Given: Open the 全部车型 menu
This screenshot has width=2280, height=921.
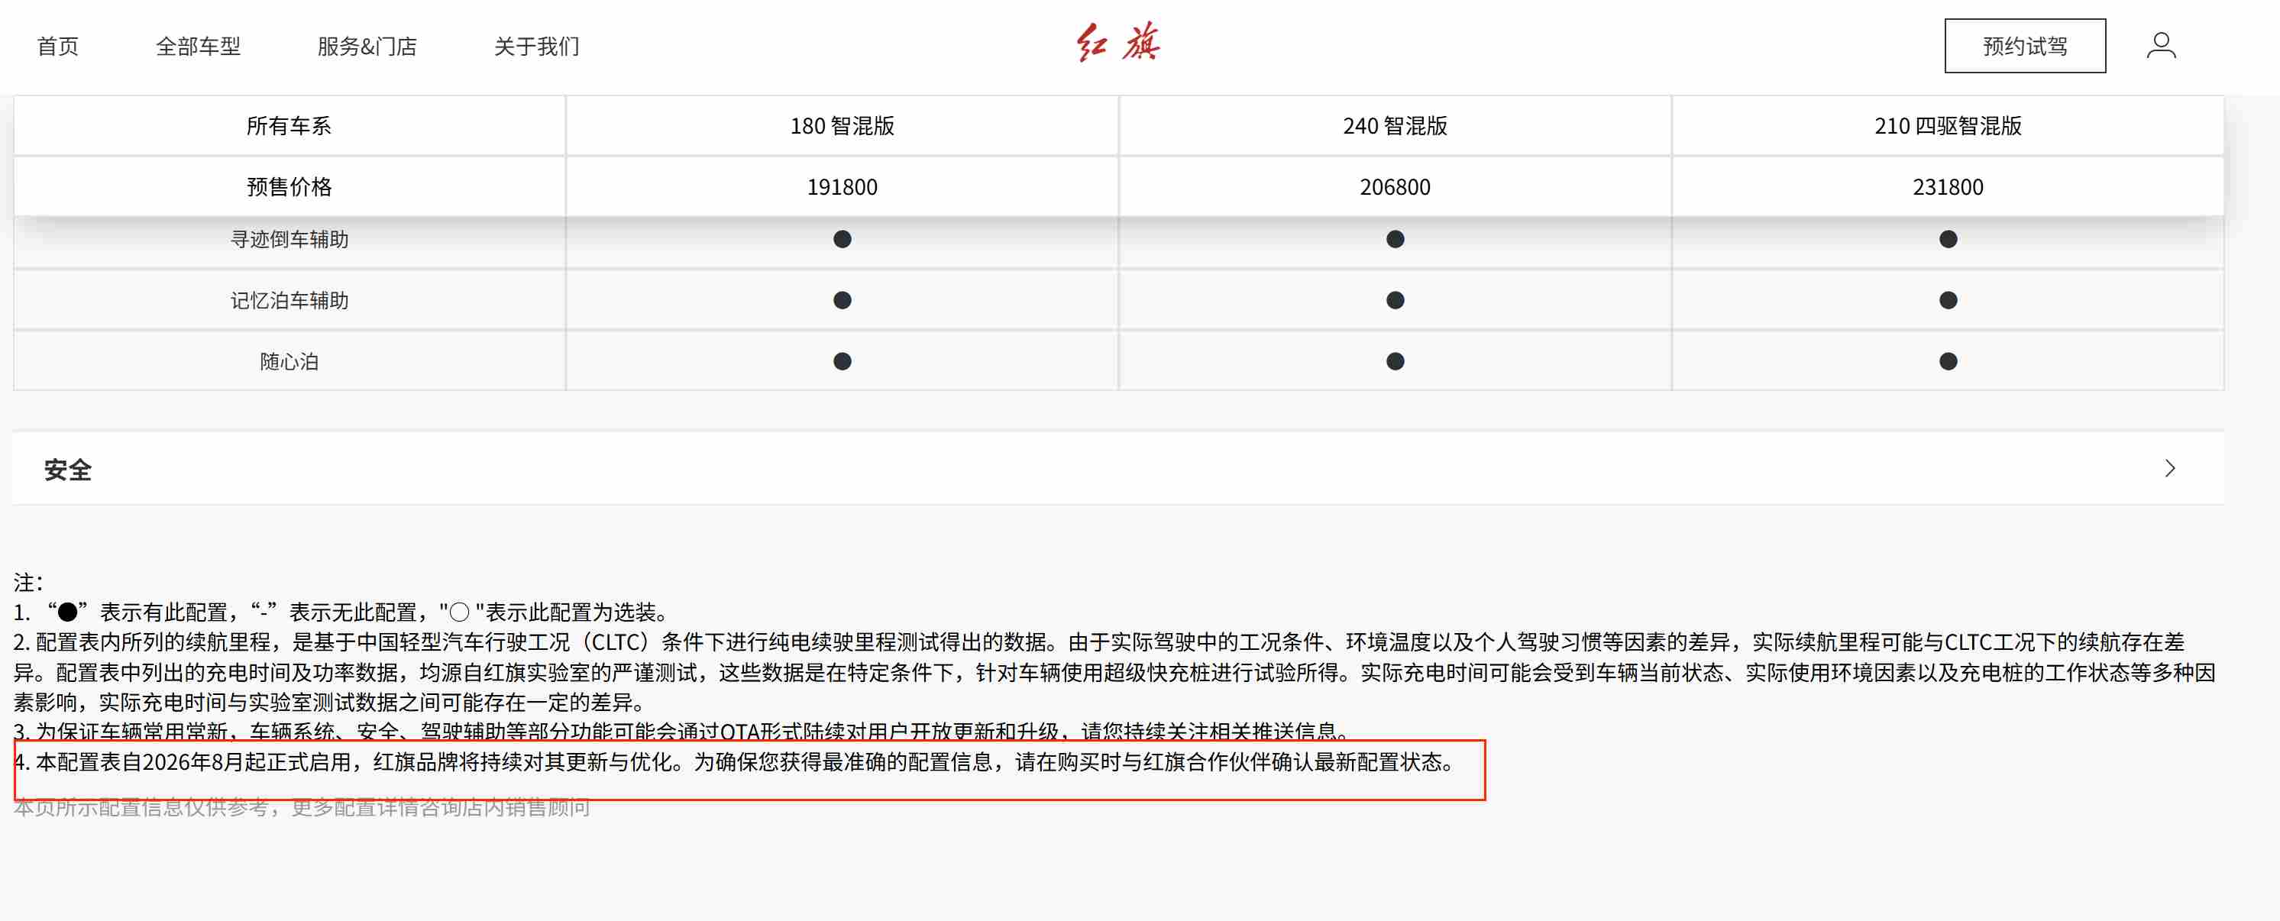Looking at the screenshot, I should pyautogui.click(x=199, y=46).
